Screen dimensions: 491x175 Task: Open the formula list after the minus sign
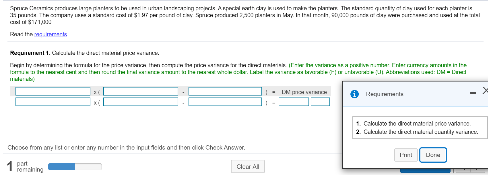(225, 92)
